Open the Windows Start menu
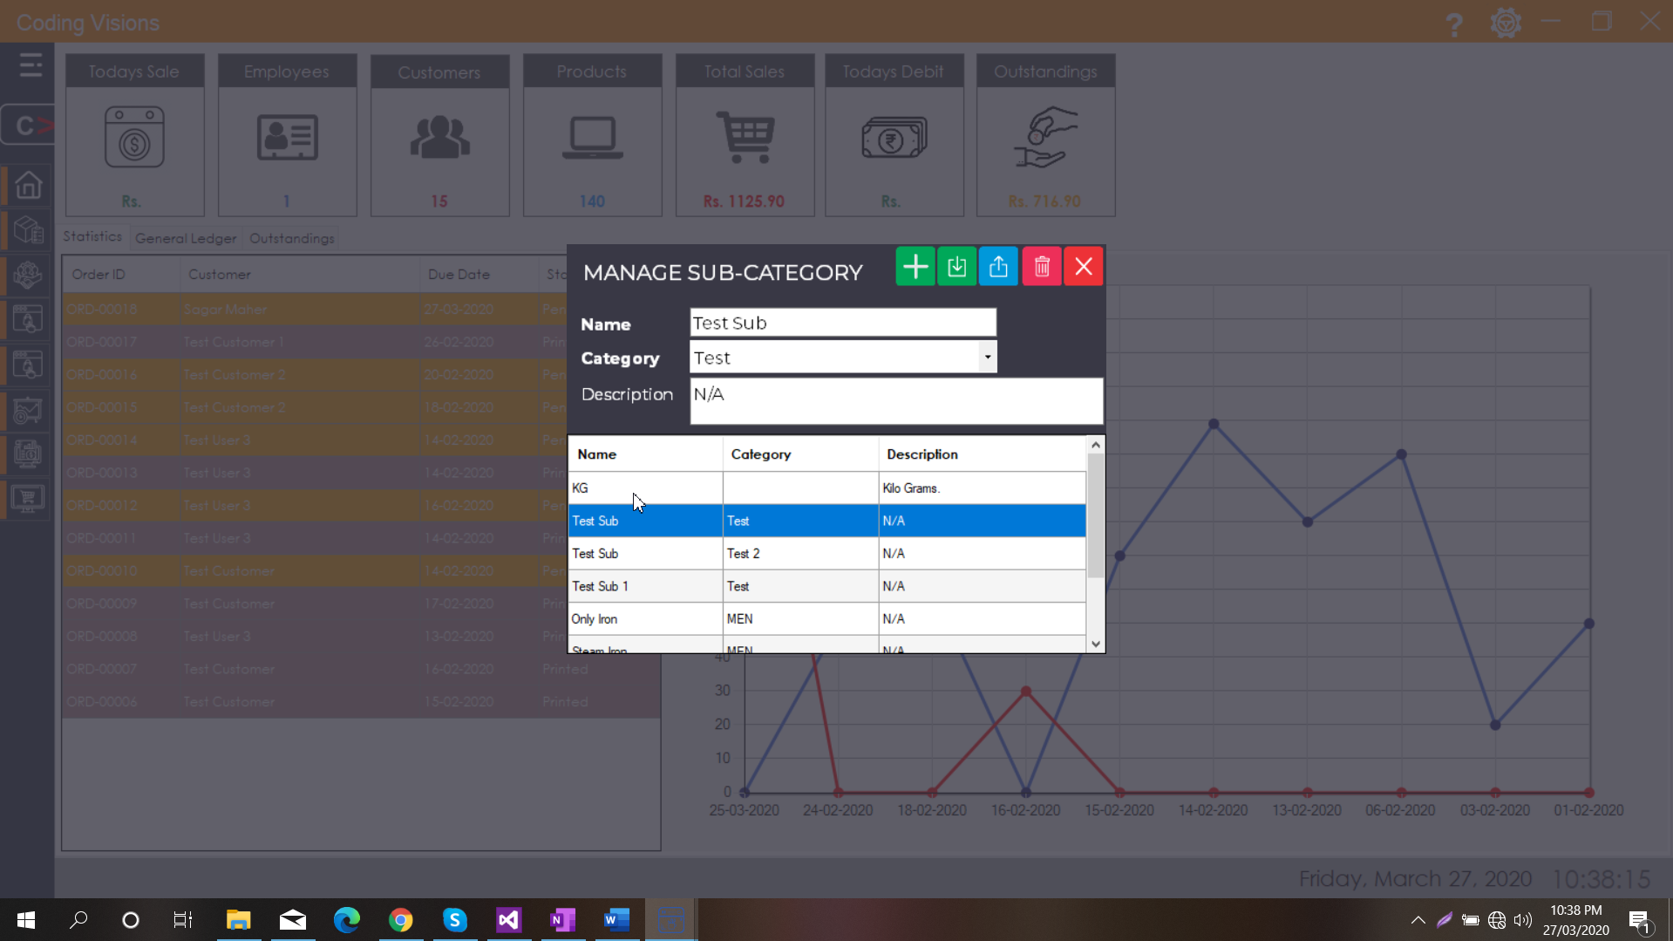1673x941 pixels. (26, 920)
